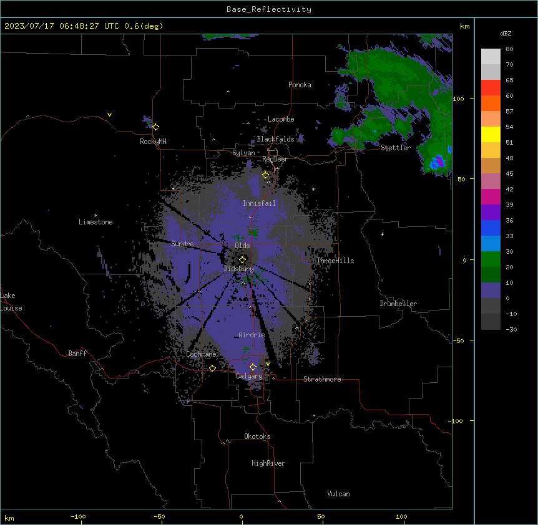
Task: Select the yellow diamond marker south of RedDeer
Action: click(x=266, y=175)
